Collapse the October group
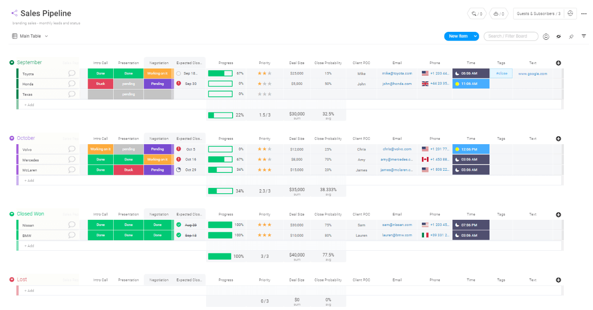Image resolution: width=593 pixels, height=310 pixels. [12, 138]
